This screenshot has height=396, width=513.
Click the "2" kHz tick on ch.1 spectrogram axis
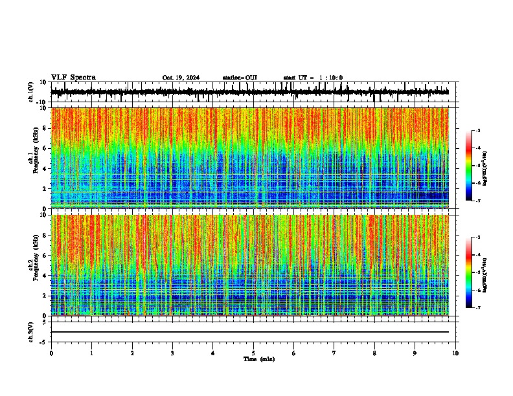pyautogui.click(x=45, y=189)
